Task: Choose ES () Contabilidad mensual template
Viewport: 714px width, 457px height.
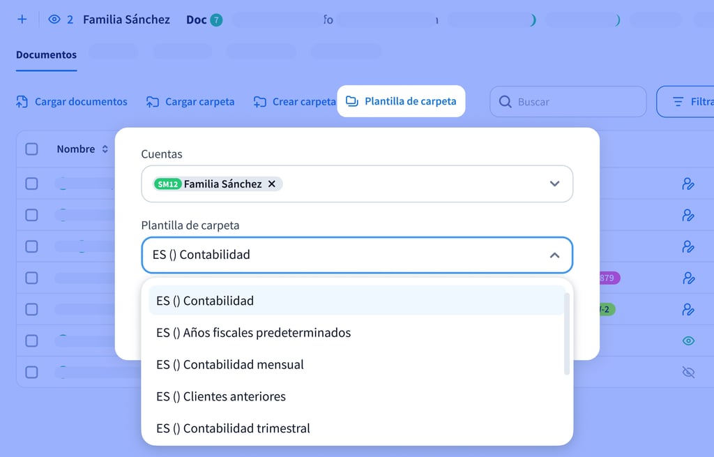Action: coord(230,364)
